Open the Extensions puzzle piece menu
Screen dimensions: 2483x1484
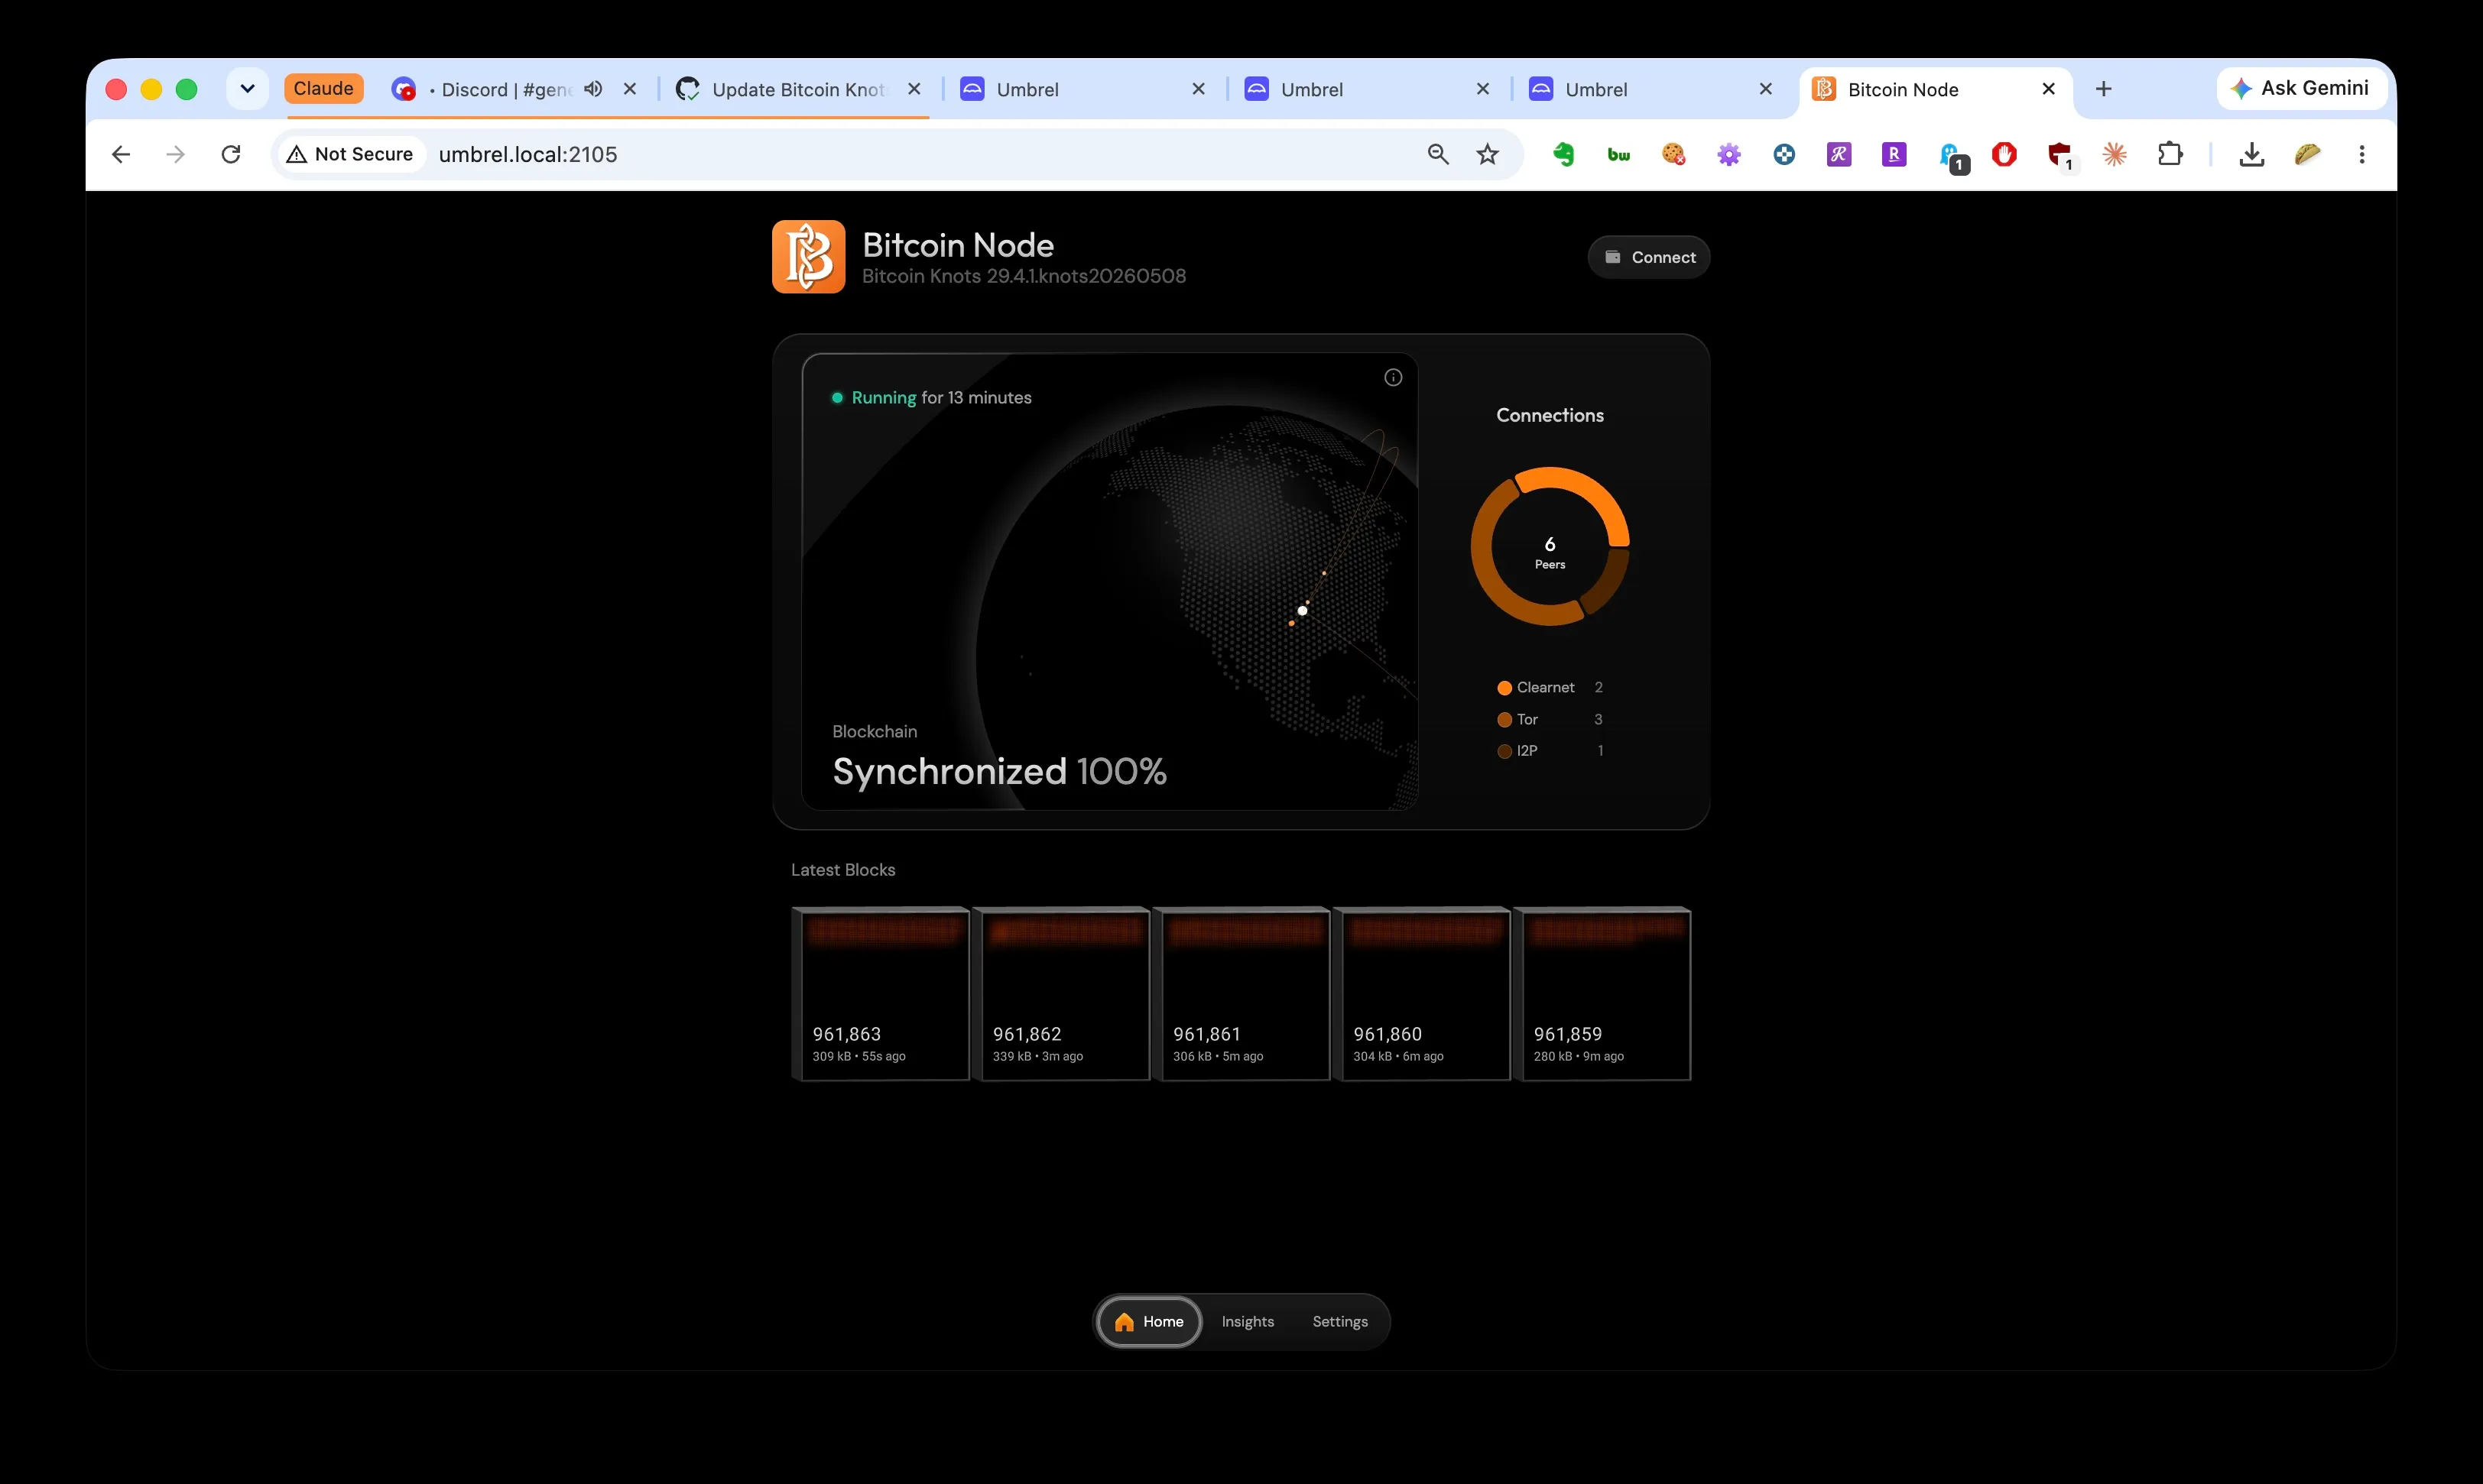[2169, 154]
